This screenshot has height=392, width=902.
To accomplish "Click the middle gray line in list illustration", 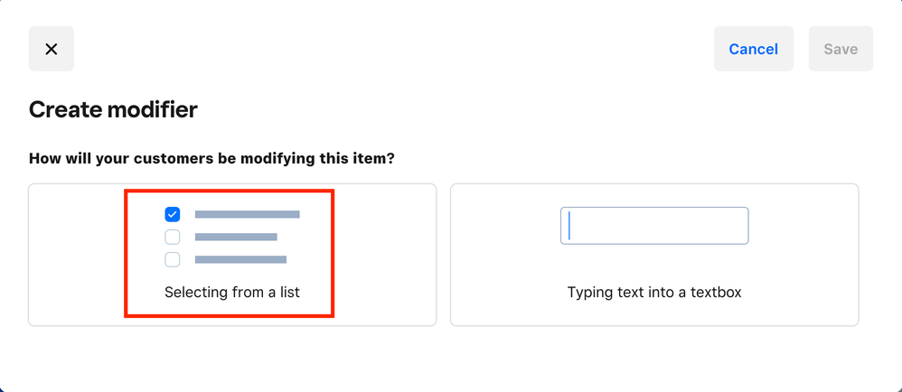I will [236, 237].
